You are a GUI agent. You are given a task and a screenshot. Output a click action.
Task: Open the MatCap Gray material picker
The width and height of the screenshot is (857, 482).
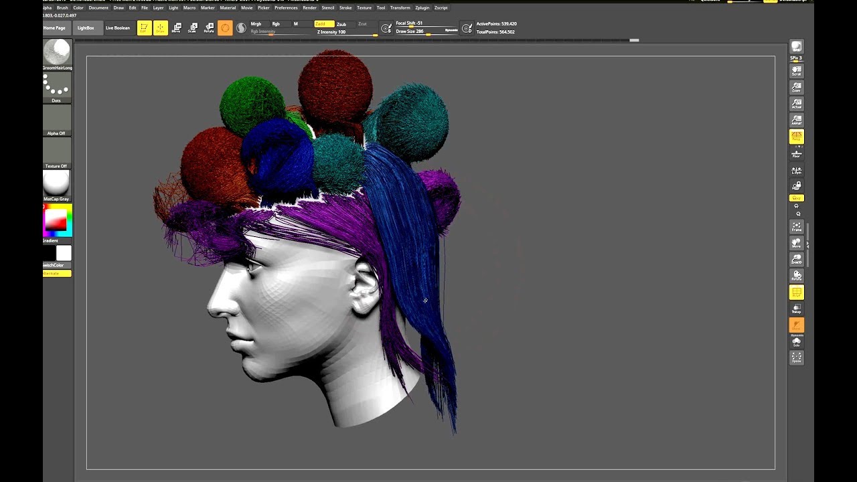[x=57, y=186]
